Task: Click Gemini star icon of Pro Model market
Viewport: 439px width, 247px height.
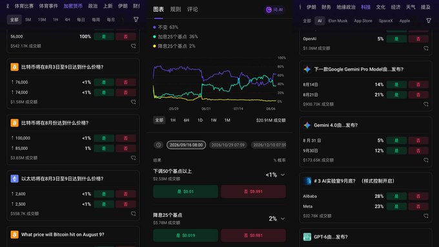Action: pos(307,69)
